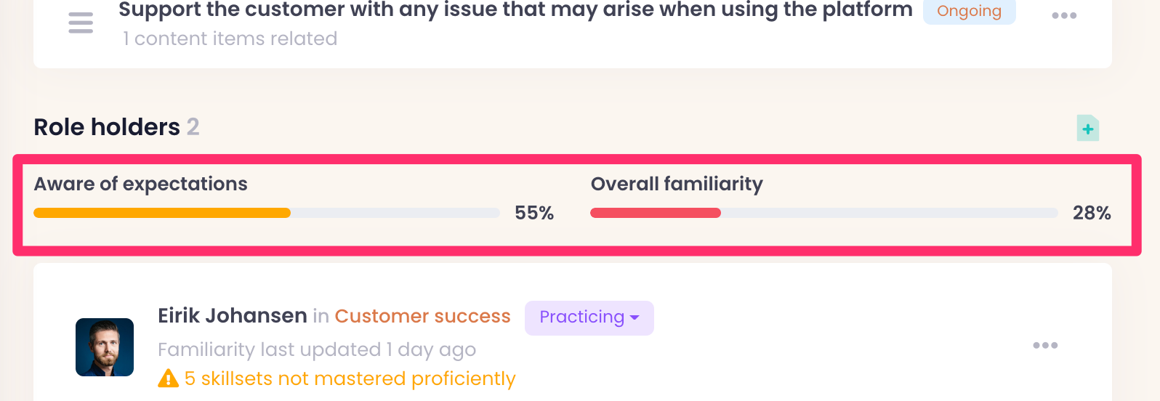Click the Aware of expectations progress bar
1160x401 pixels.
click(266, 213)
